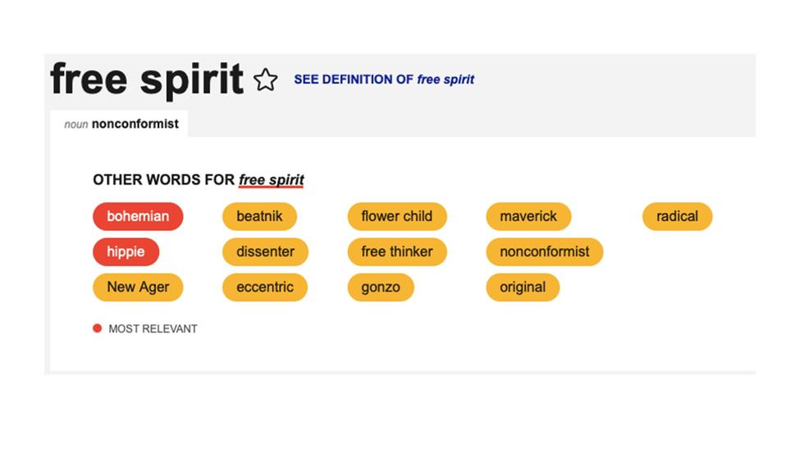Screen dimensions: 800x449
Task: Select the free thinker synonym pill
Action: tap(397, 252)
